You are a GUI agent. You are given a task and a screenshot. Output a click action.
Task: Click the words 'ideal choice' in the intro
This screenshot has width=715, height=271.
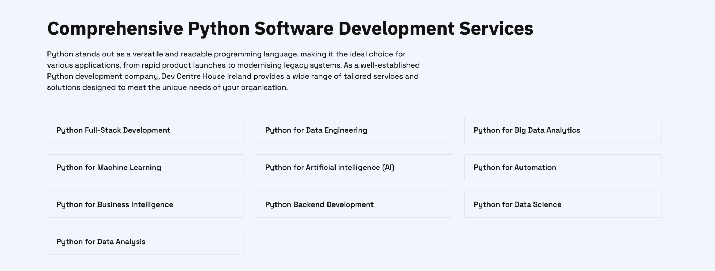pyautogui.click(x=371, y=54)
